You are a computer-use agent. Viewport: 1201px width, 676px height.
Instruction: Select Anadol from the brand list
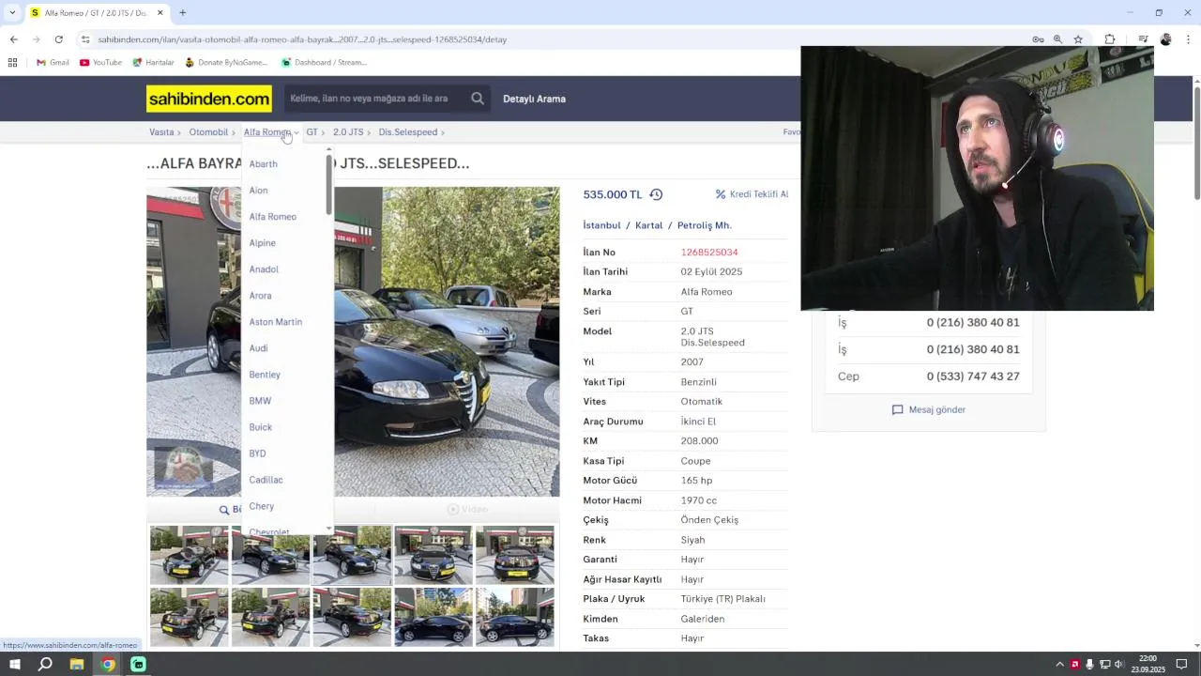(264, 269)
